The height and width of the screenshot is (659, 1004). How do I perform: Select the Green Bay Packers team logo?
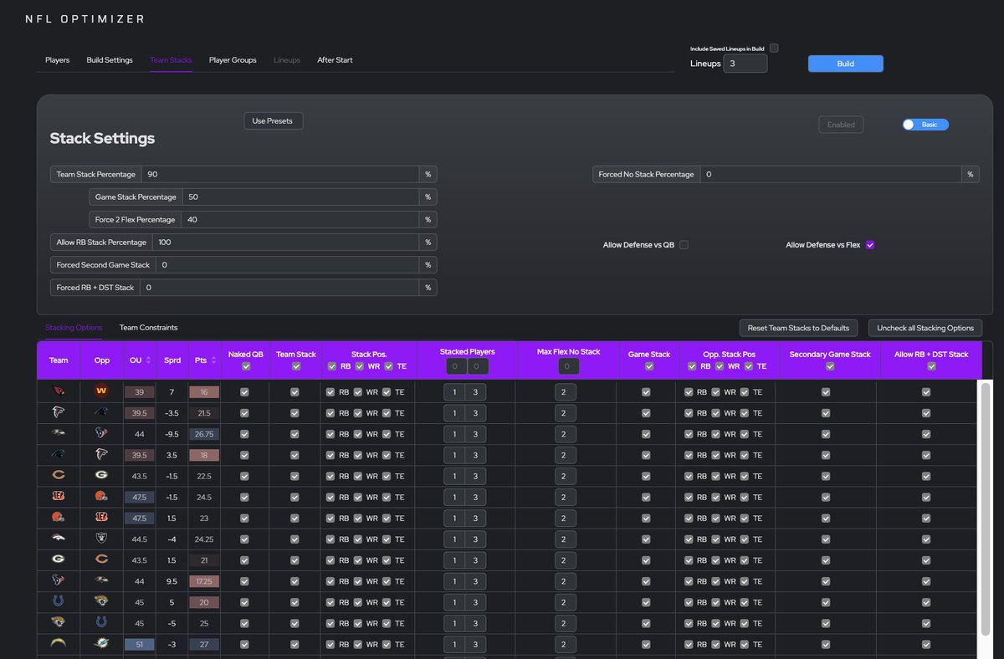pyautogui.click(x=58, y=559)
